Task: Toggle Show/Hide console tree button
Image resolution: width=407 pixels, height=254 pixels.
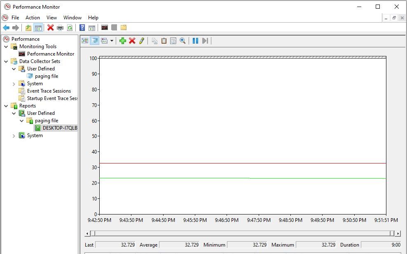Action: coord(38,28)
